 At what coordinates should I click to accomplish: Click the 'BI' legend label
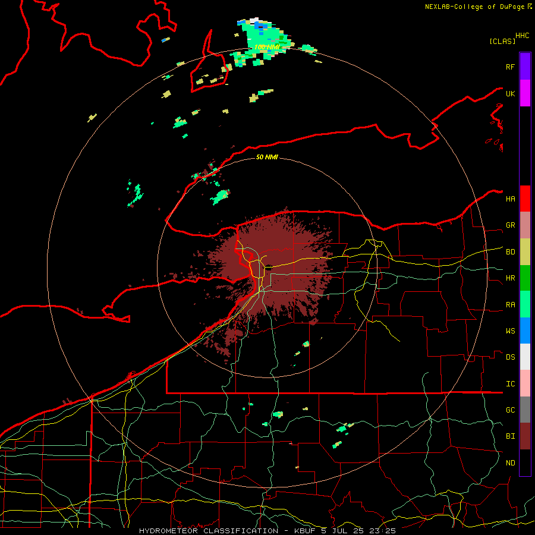(x=510, y=436)
